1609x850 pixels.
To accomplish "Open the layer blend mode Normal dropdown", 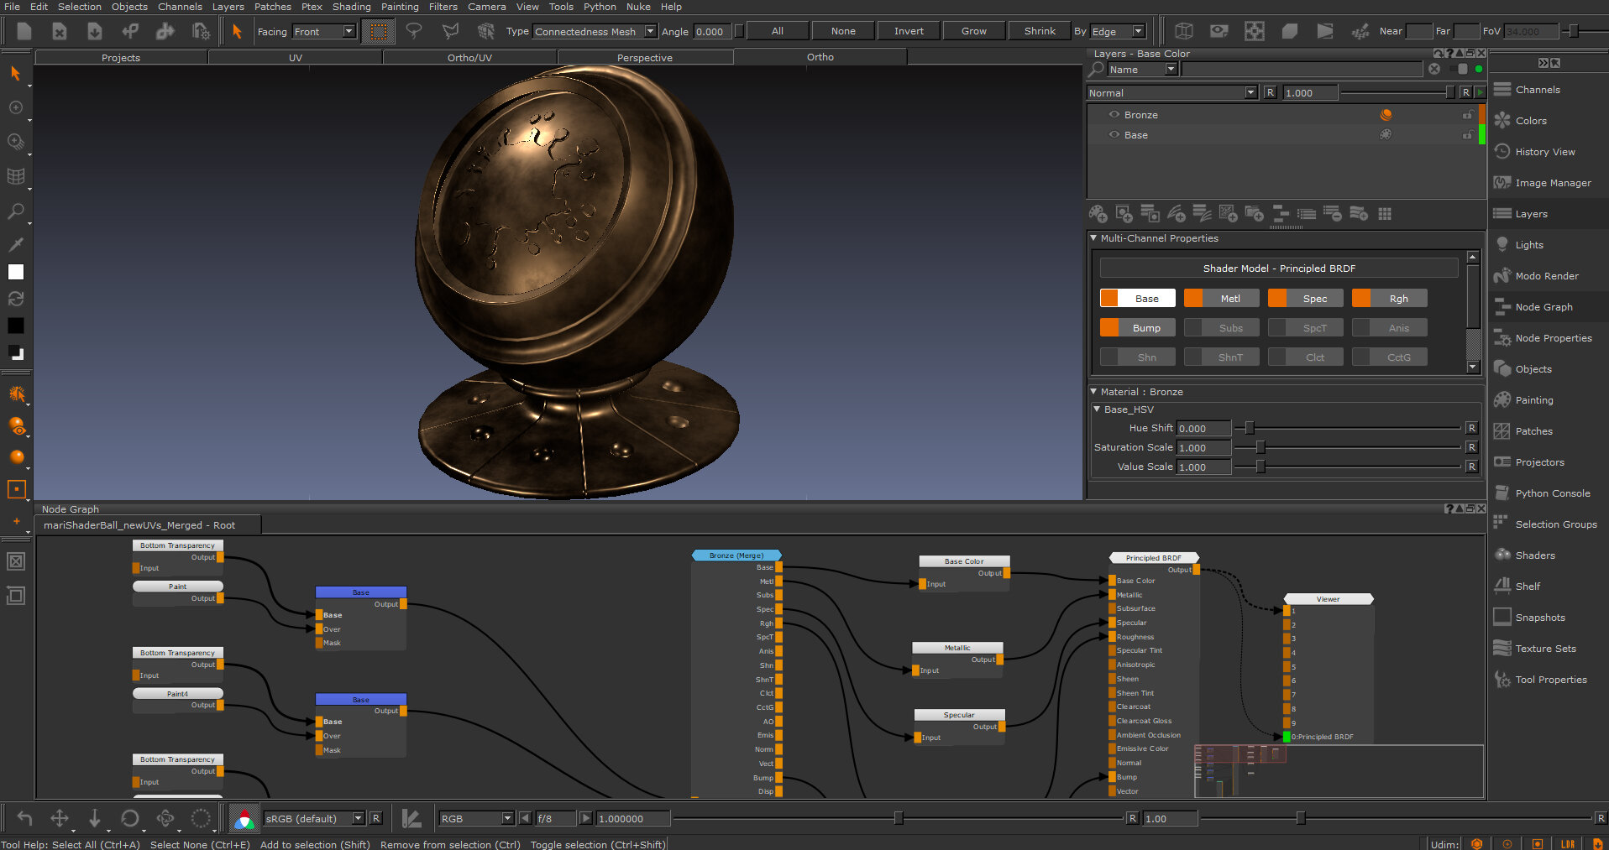I will pos(1171,93).
